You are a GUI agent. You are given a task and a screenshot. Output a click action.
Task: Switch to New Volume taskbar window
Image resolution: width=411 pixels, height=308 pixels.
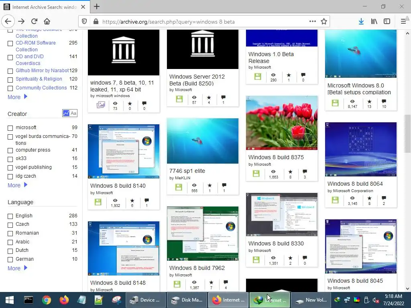[311, 300]
